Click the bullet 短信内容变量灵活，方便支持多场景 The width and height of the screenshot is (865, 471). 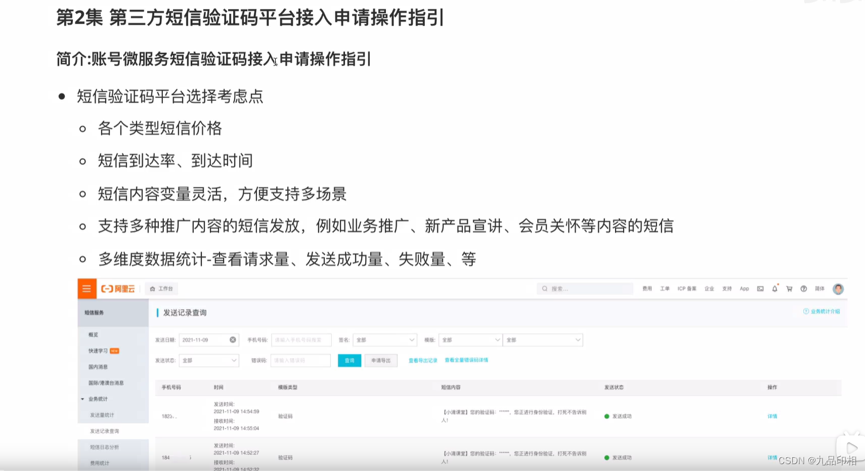click(222, 194)
